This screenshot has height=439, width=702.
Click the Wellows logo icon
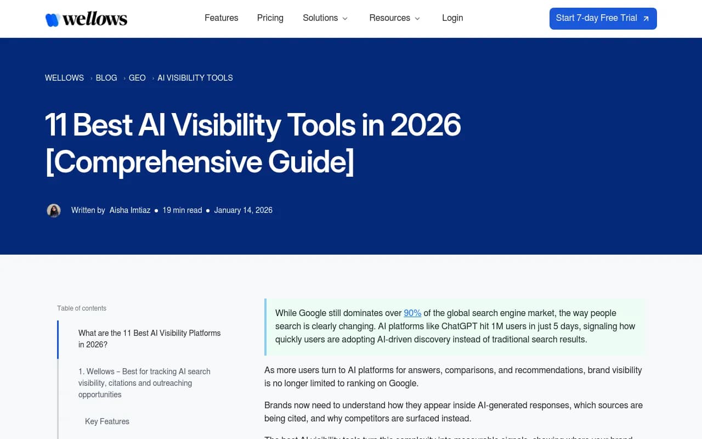coord(52,18)
